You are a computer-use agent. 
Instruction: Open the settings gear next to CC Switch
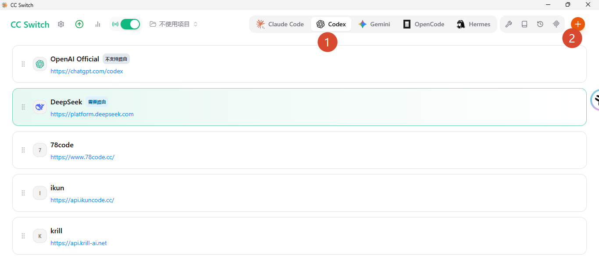61,24
